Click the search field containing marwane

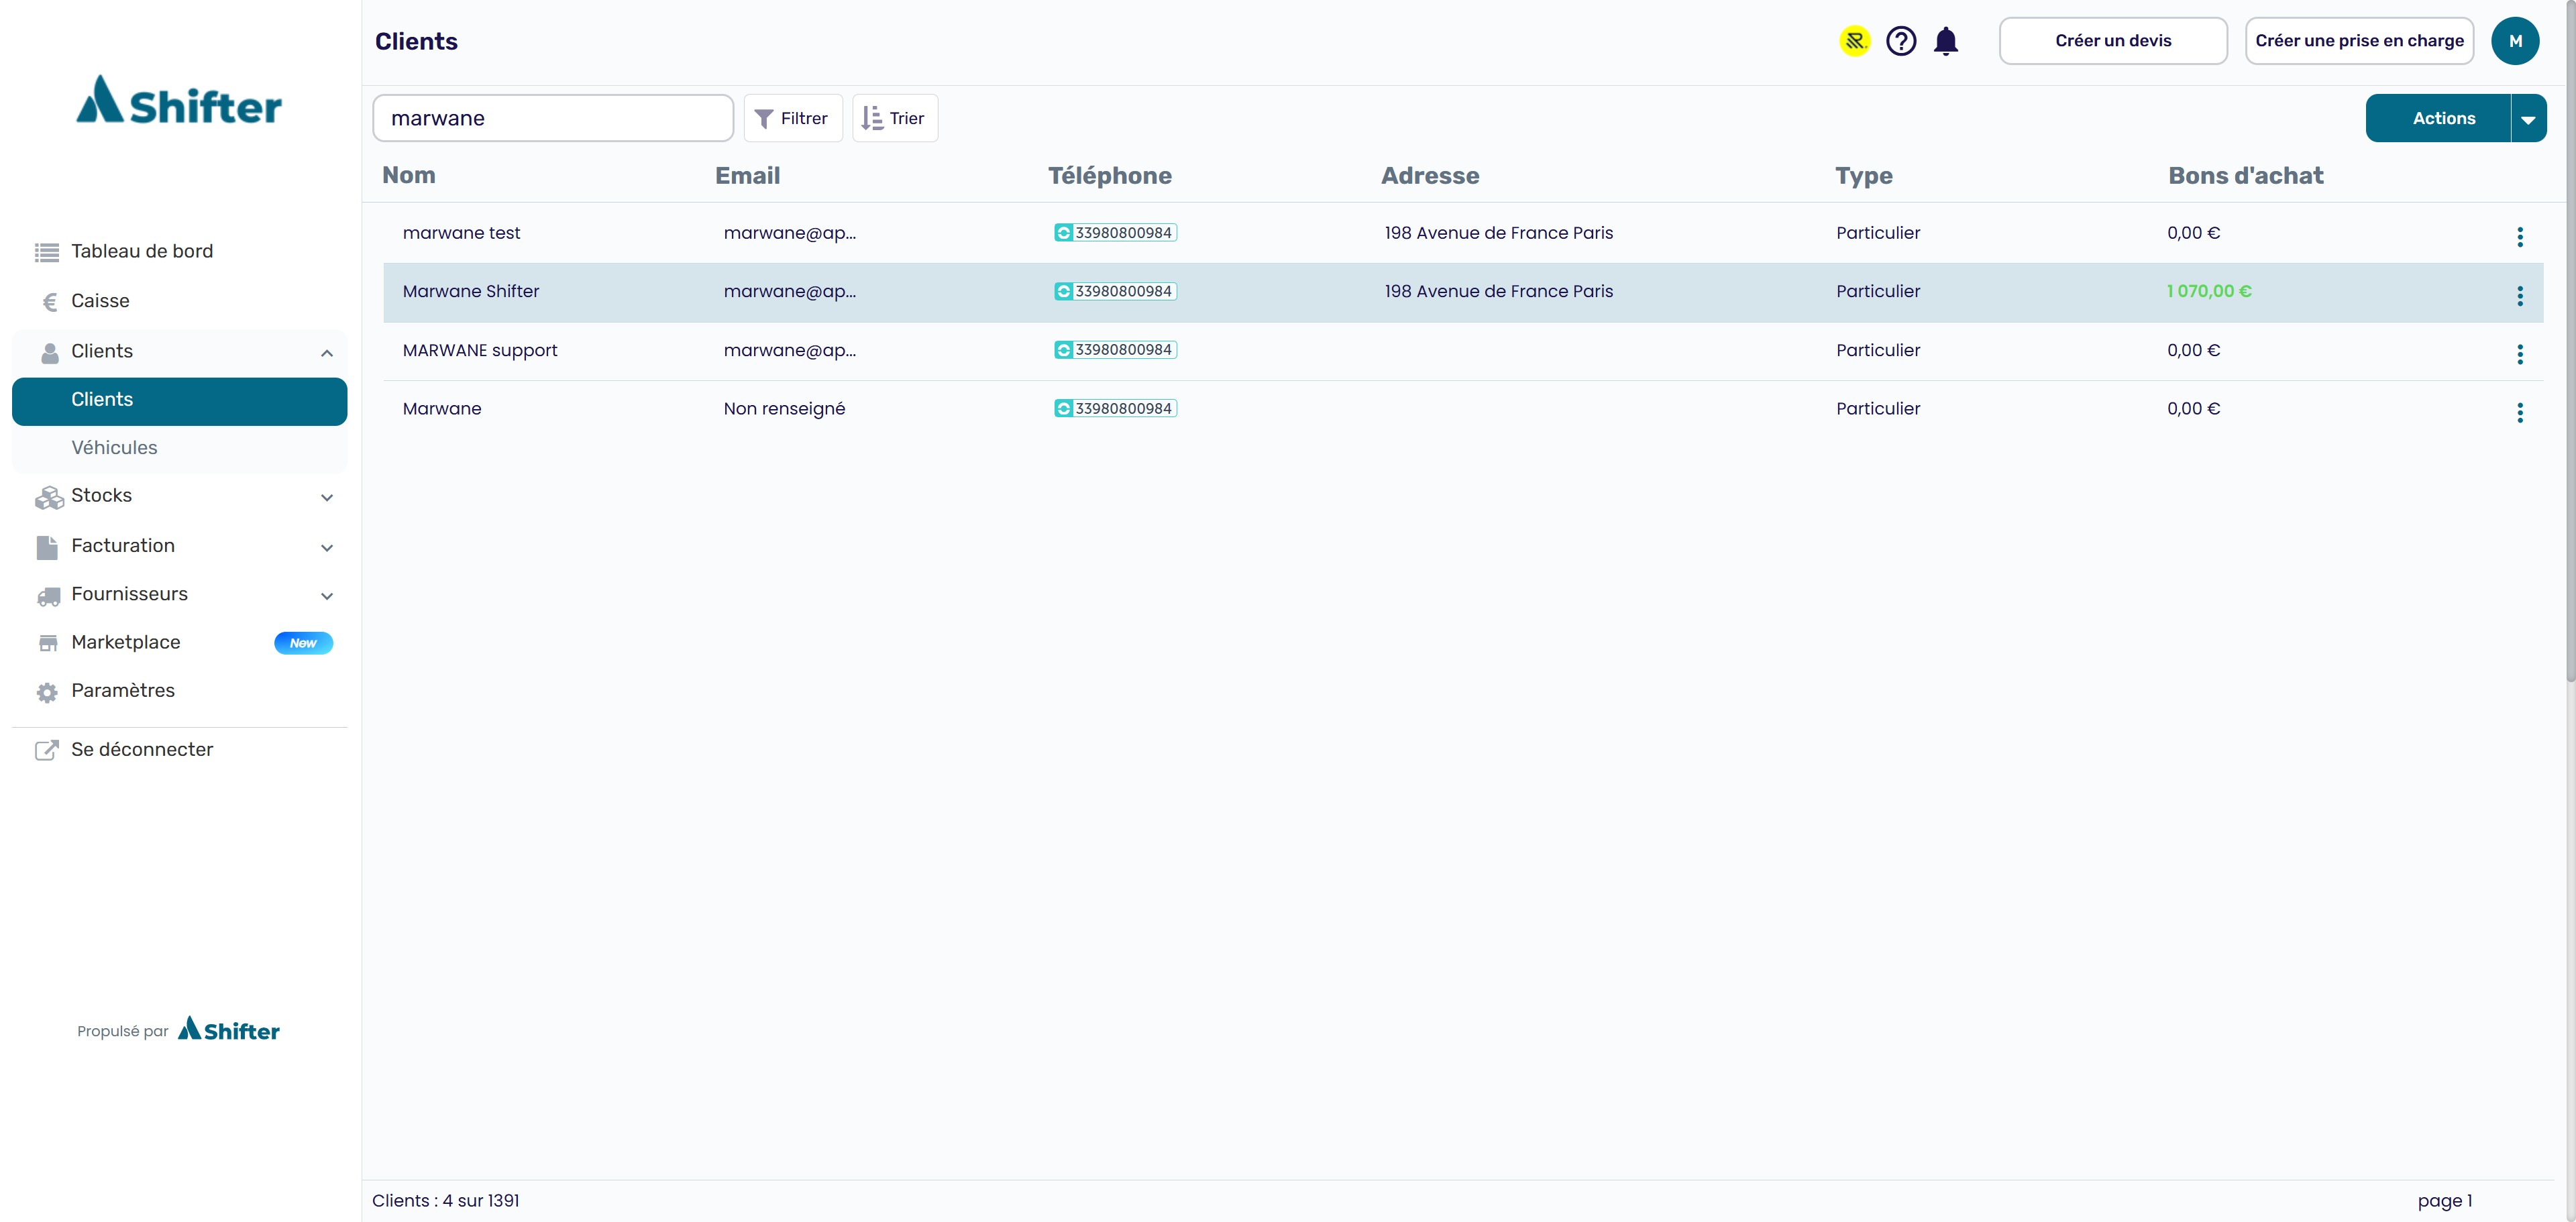pyautogui.click(x=553, y=119)
